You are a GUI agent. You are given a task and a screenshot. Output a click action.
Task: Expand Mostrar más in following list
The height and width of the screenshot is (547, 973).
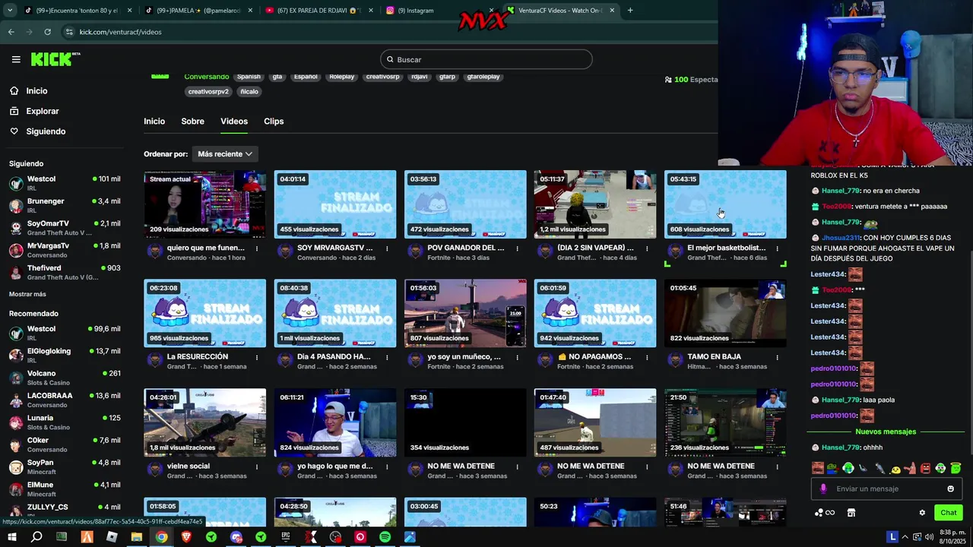(27, 294)
